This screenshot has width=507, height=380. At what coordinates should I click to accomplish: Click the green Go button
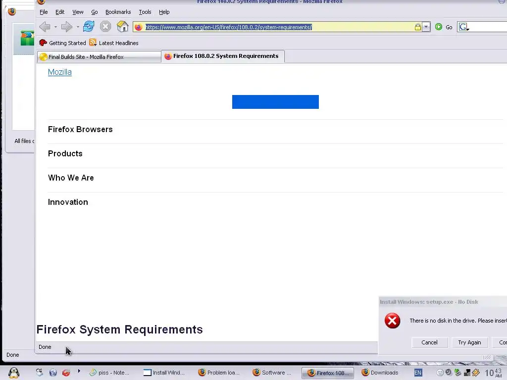pos(444,27)
